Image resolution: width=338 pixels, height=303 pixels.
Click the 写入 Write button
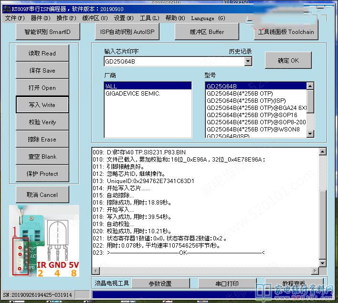42,105
